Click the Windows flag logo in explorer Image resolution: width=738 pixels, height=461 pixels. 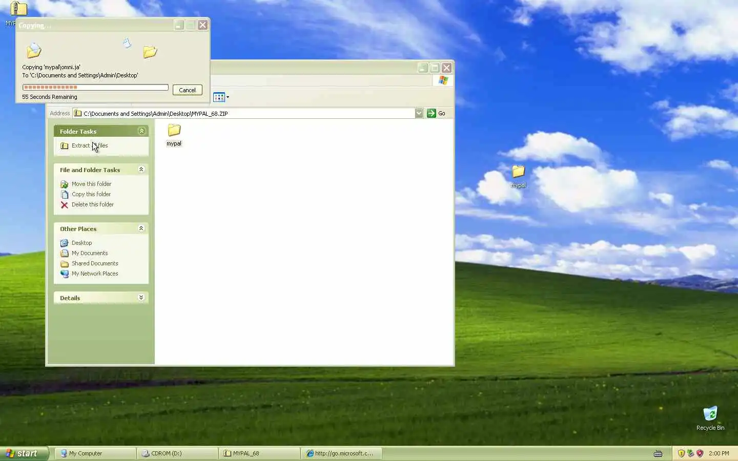point(443,80)
